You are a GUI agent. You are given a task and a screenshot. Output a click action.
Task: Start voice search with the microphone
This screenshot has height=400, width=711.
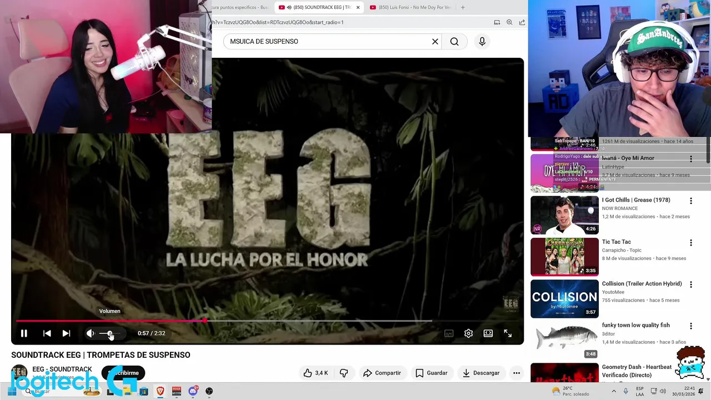(482, 41)
